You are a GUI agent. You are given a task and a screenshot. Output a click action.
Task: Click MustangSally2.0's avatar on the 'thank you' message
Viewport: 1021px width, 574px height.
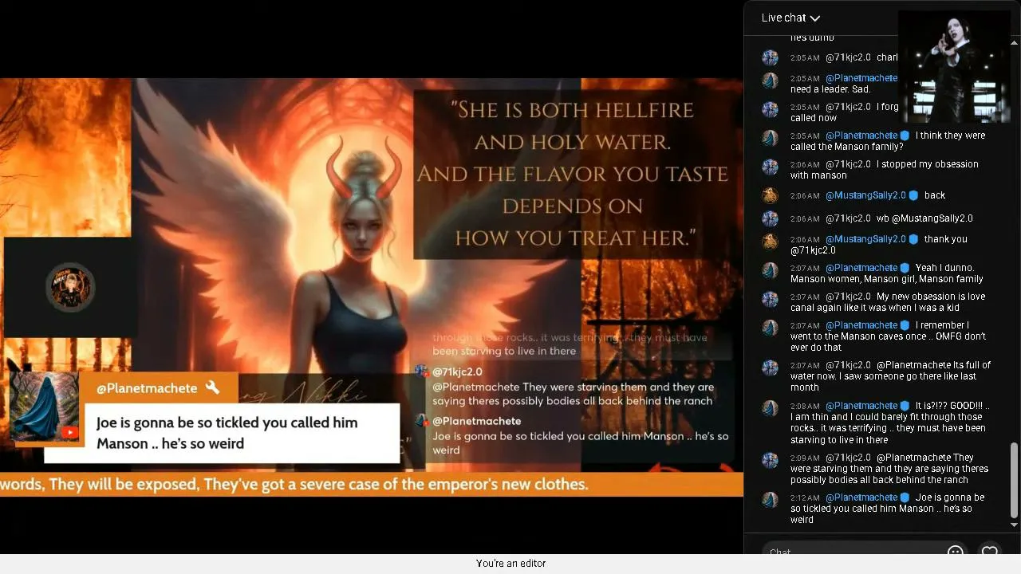tap(770, 242)
